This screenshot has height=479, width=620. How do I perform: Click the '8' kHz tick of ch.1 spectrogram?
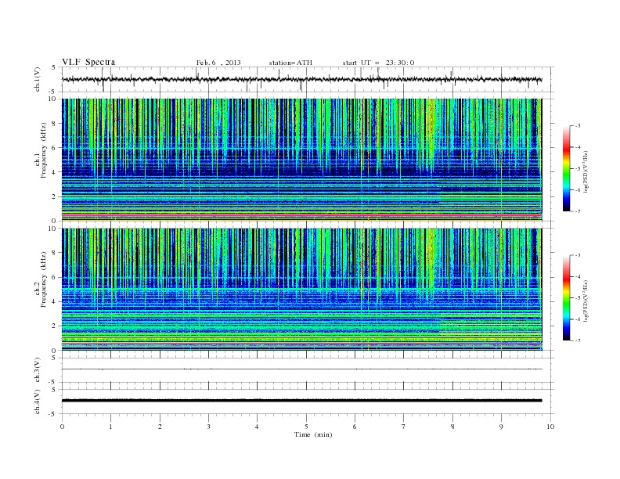tap(54, 124)
